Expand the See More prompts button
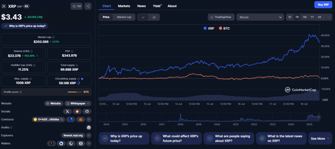This screenshot has width=335, height=149. point(320,139)
